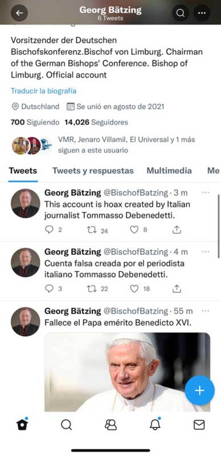This screenshot has width=221, height=456.
Task: Switch to the Multimedia tab
Action: 169,171
